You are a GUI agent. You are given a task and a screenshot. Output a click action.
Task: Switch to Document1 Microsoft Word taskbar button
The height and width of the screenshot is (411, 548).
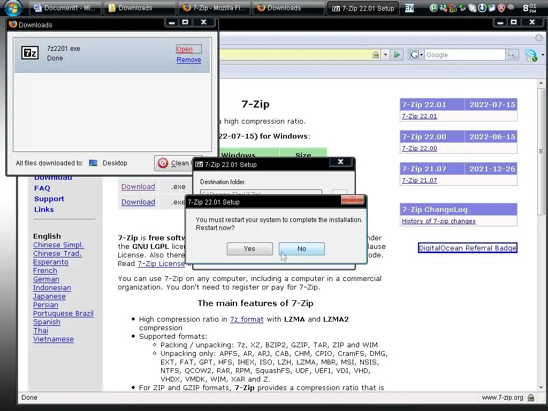[x=65, y=7]
